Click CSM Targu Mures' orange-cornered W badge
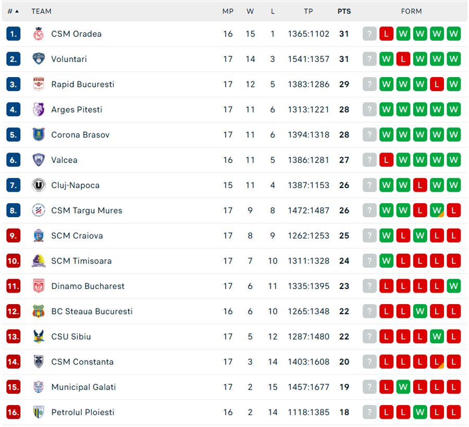 pos(437,210)
